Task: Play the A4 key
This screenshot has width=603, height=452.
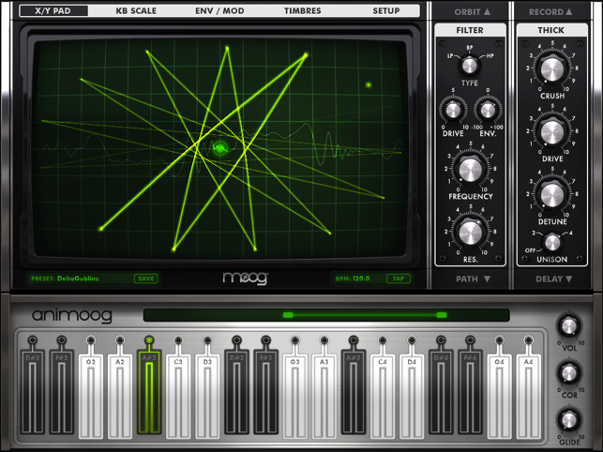Action: (x=528, y=397)
